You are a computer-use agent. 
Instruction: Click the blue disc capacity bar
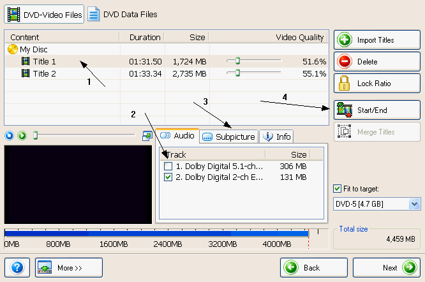pos(156,234)
